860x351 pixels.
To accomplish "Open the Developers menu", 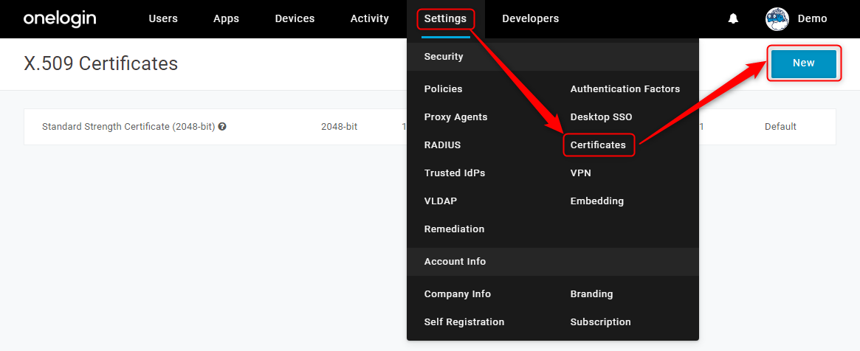I will [x=530, y=18].
